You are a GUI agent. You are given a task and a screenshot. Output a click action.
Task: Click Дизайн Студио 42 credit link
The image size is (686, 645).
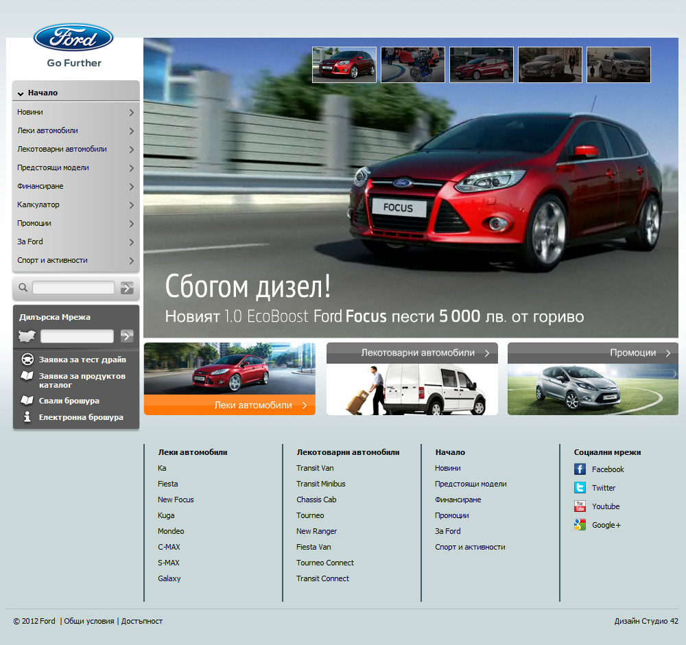click(646, 621)
